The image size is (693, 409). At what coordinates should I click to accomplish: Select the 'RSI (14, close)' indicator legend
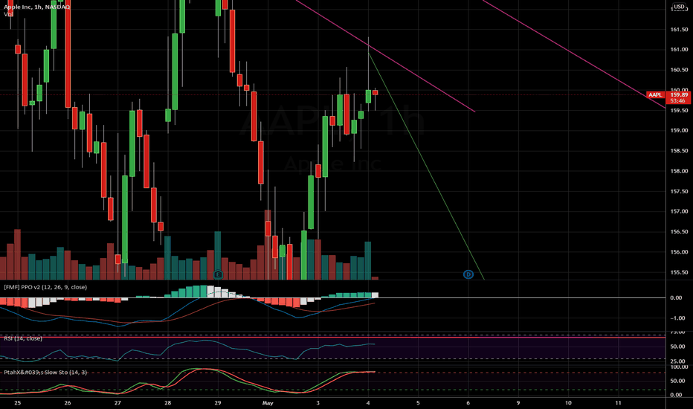23,338
